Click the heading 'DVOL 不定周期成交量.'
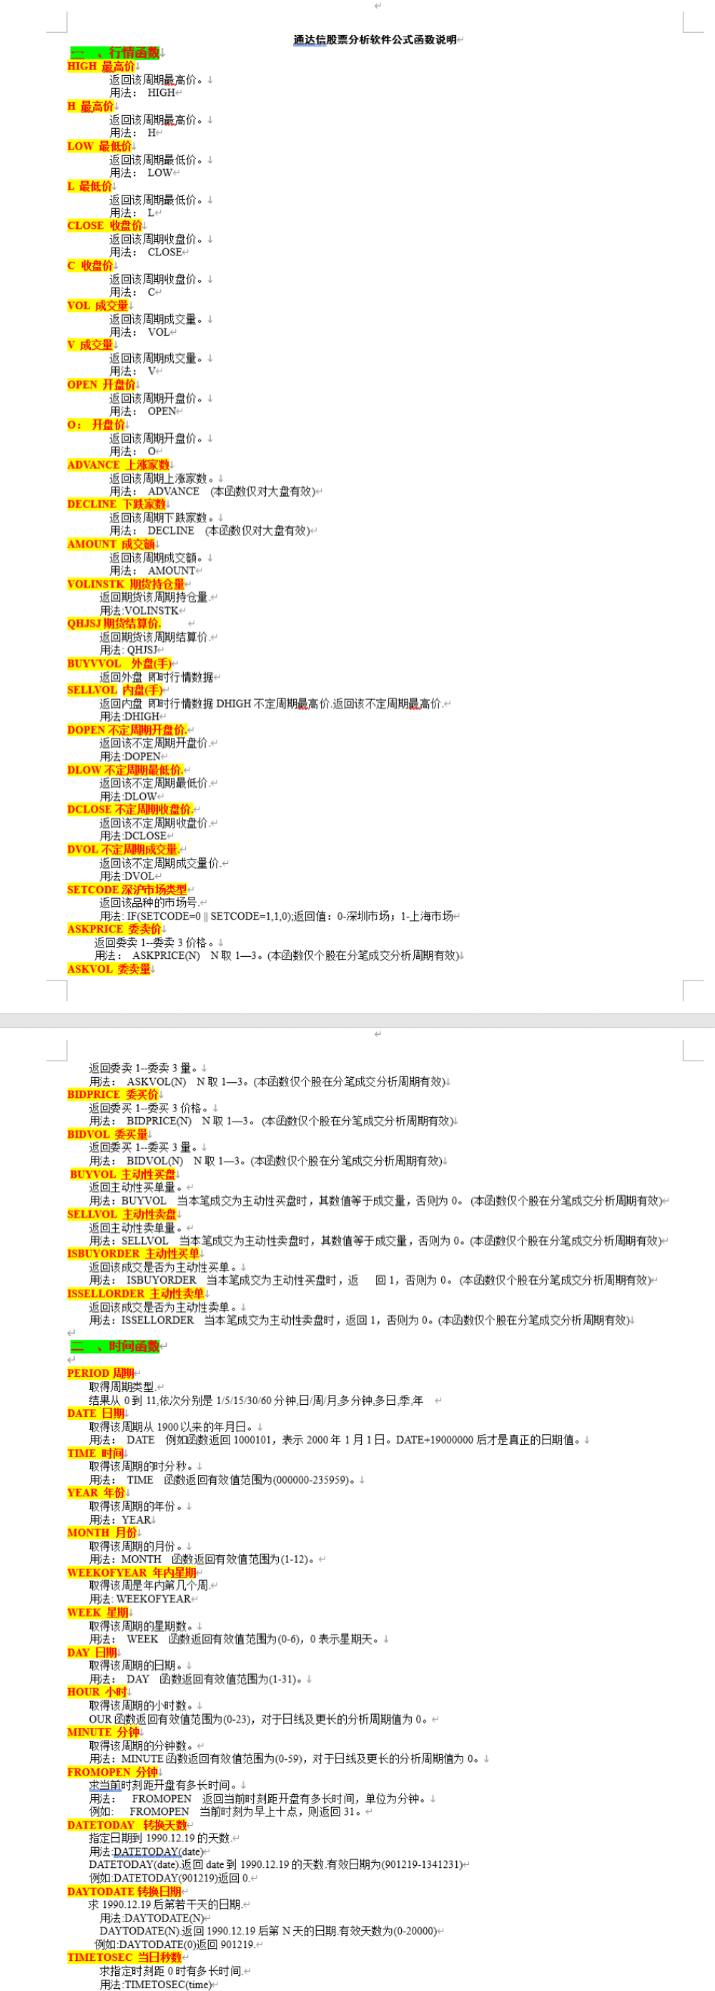 coord(124,850)
